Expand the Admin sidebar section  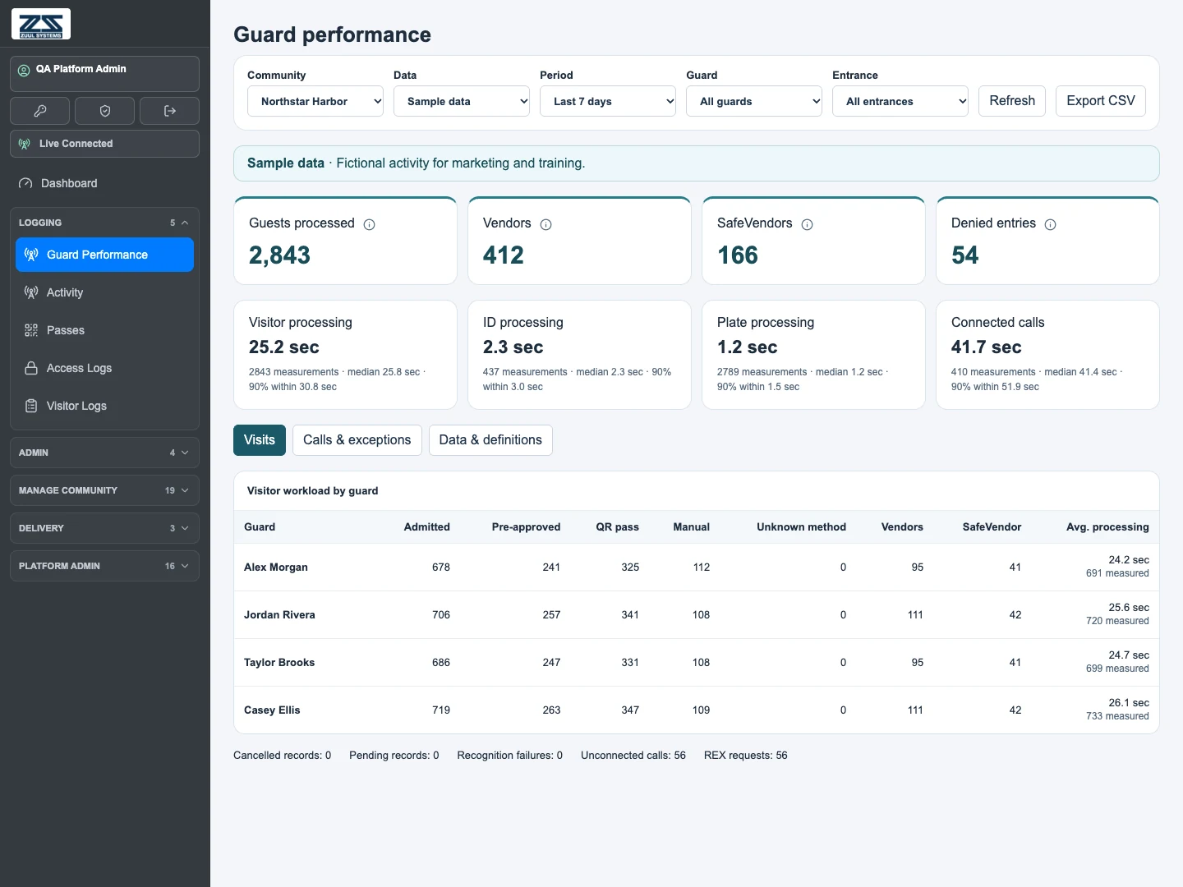[x=104, y=453]
